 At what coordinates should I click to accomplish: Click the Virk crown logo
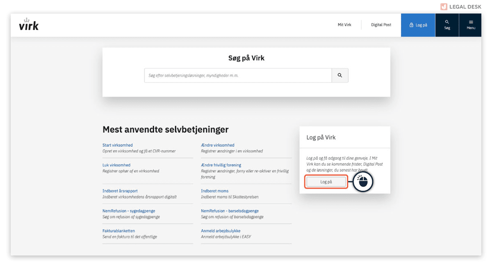pyautogui.click(x=29, y=24)
